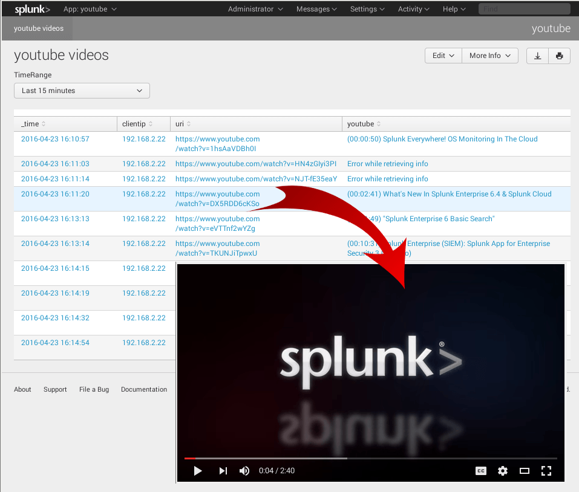The height and width of the screenshot is (492, 579).
Task: Open the Settings menu
Action: pos(367,9)
